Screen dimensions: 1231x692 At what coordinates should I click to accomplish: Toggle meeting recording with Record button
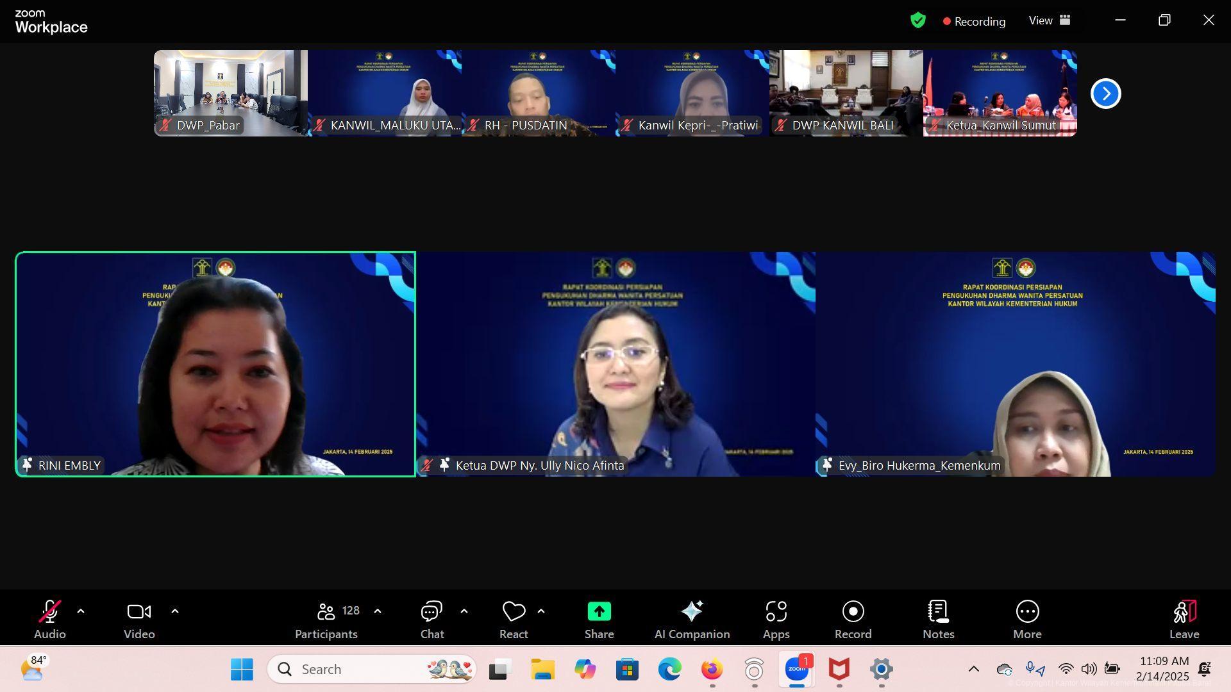coord(853,619)
